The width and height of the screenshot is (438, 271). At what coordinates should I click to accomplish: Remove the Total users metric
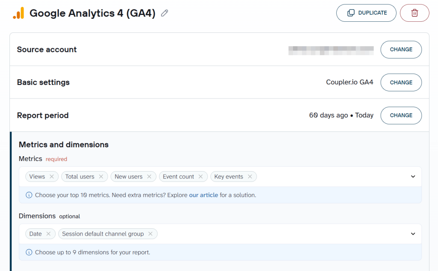pyautogui.click(x=101, y=177)
